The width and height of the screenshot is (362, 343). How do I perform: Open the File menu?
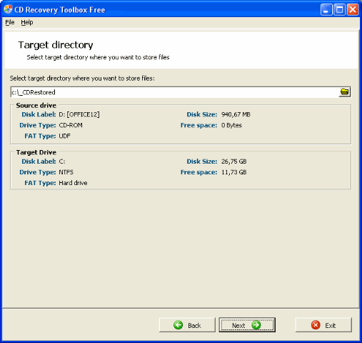(10, 22)
